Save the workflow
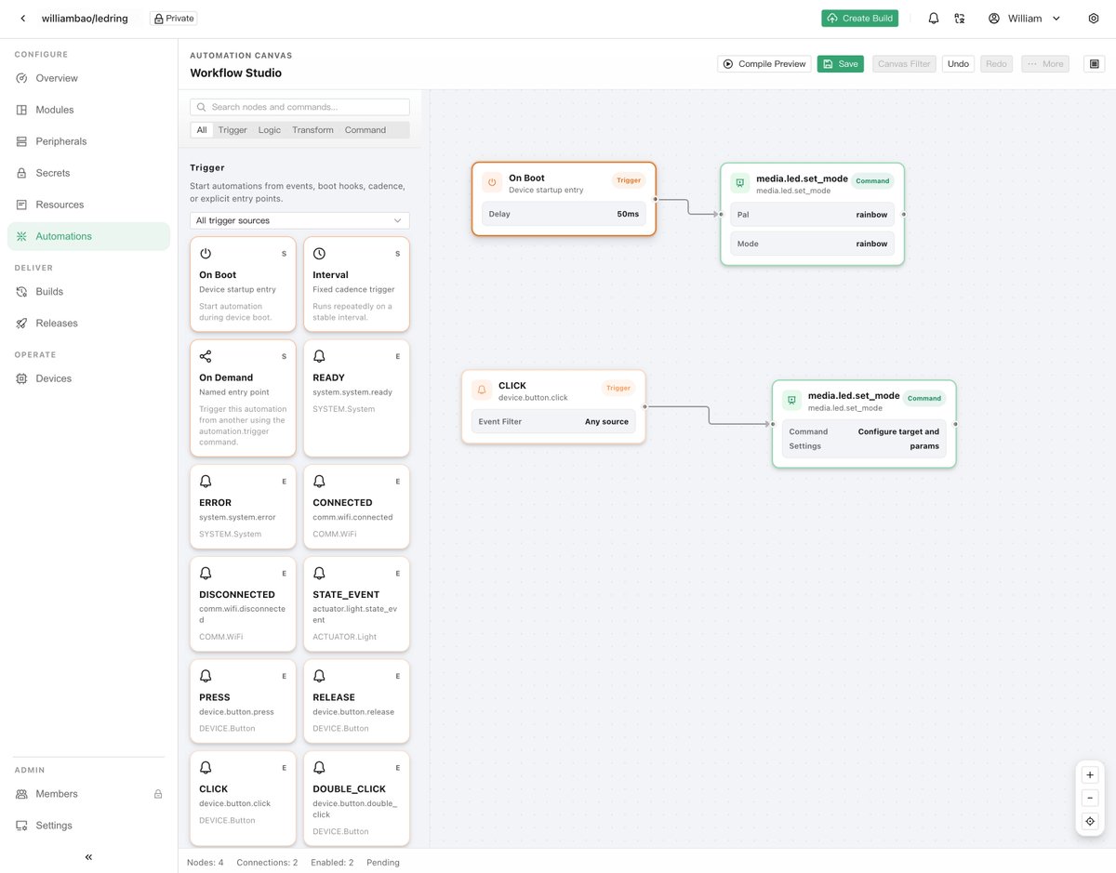Screen dimensions: 1116x873 click(x=841, y=64)
